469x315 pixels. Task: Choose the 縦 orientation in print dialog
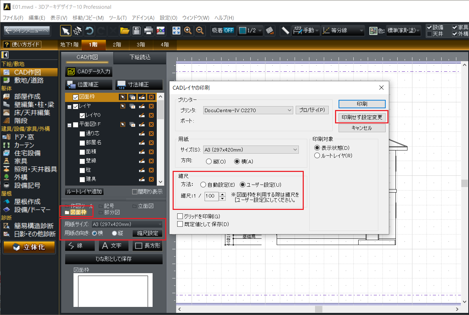210,161
